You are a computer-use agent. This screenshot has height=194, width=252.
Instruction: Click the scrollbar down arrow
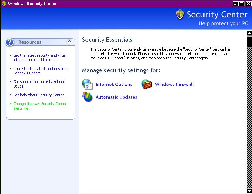pos(249,191)
